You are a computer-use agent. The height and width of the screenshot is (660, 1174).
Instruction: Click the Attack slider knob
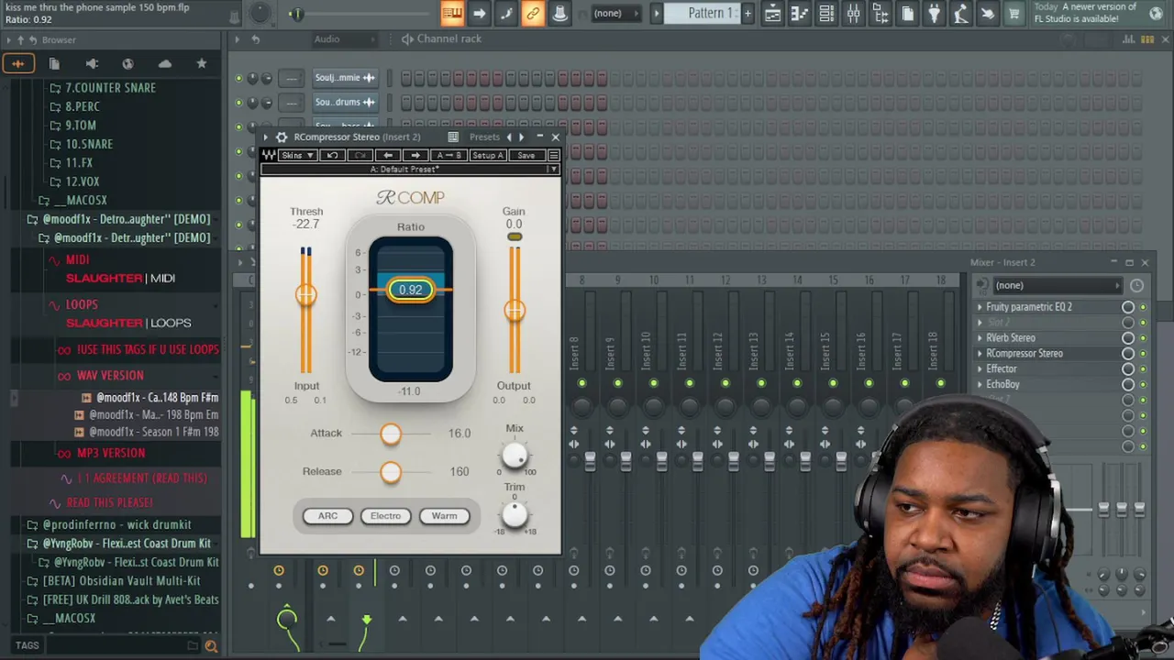pos(391,434)
